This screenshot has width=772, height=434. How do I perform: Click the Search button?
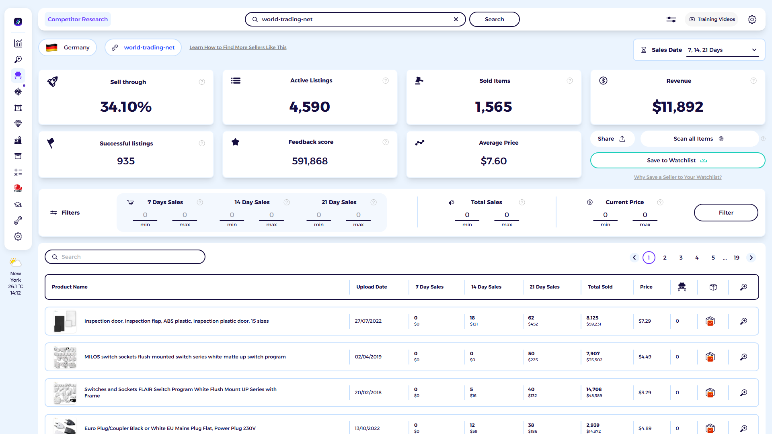494,19
